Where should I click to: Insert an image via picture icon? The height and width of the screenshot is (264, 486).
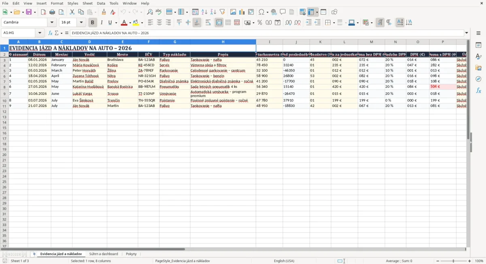(x=233, y=12)
